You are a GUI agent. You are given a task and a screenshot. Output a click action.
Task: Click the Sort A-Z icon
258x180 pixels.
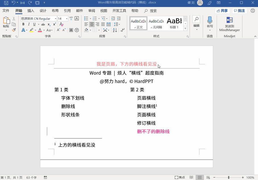tap(115, 30)
